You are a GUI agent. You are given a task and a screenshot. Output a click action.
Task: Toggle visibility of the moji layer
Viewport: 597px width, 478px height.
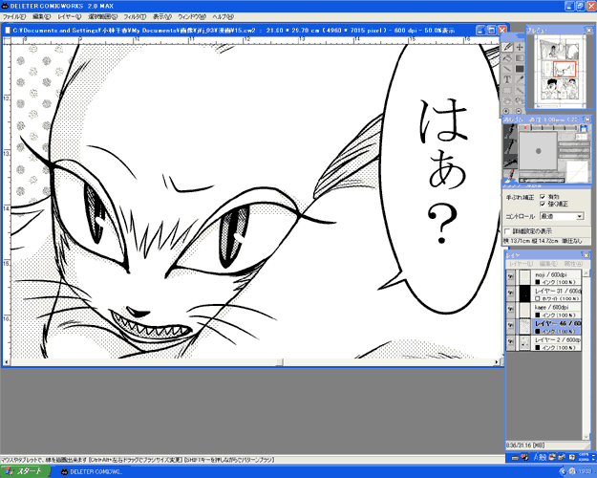point(510,276)
